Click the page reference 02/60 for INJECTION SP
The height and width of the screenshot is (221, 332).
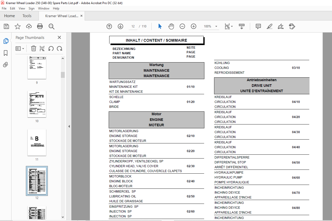point(191,212)
